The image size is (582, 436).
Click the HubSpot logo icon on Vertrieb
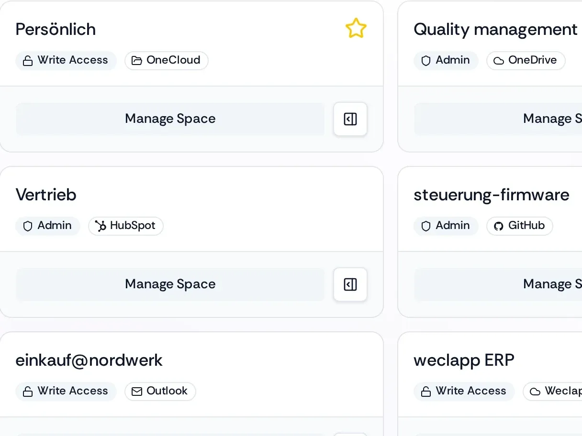(x=101, y=226)
